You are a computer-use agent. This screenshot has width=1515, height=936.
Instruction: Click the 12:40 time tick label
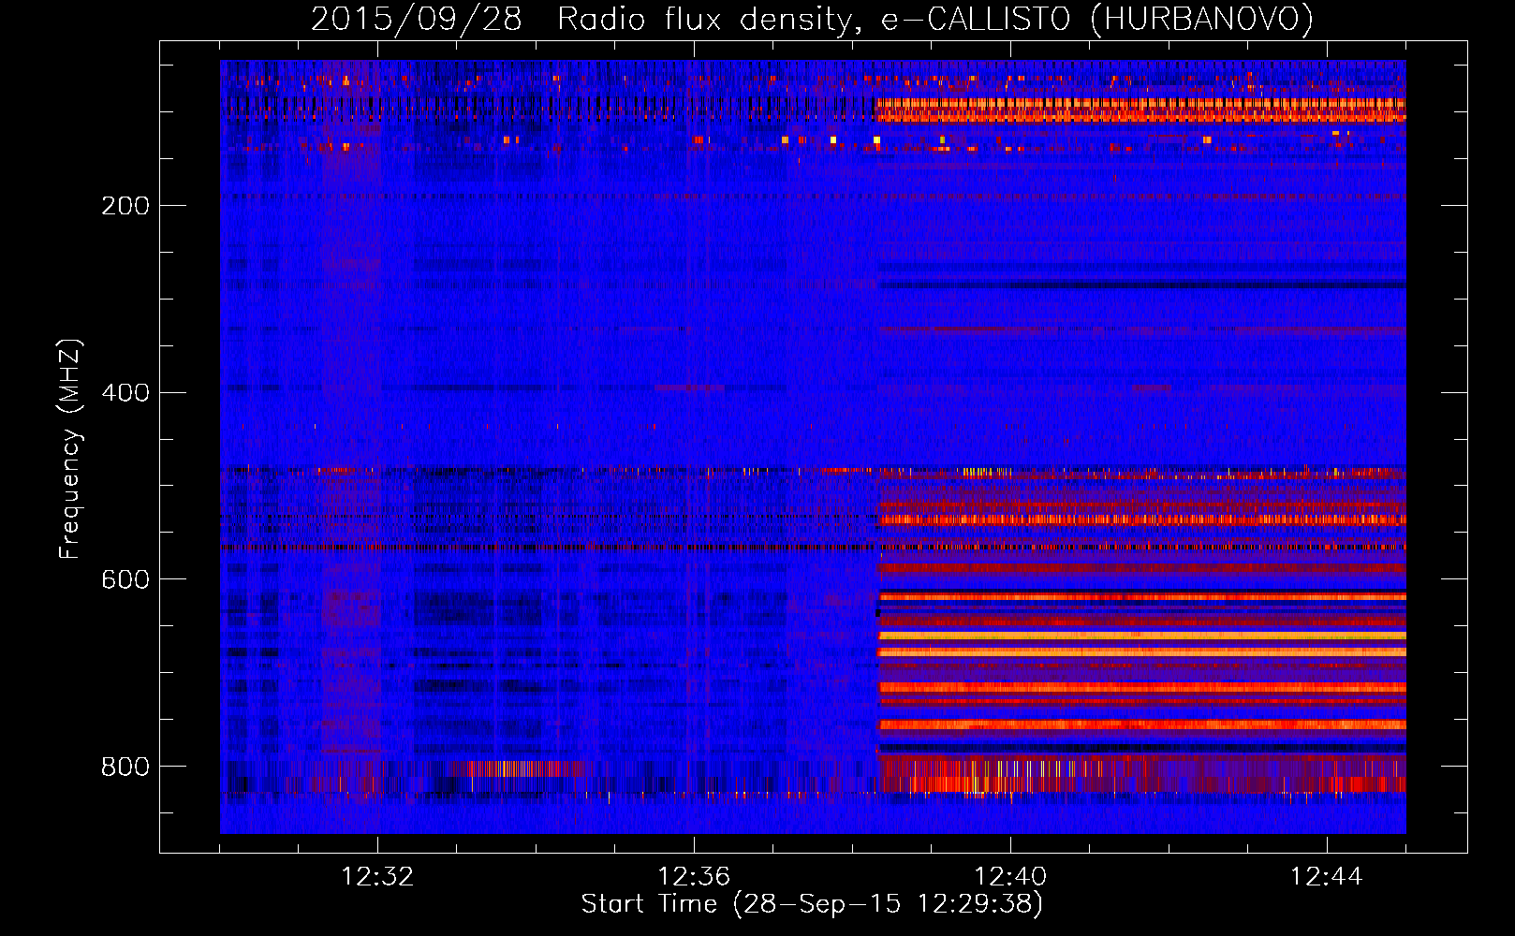[x=1010, y=876]
